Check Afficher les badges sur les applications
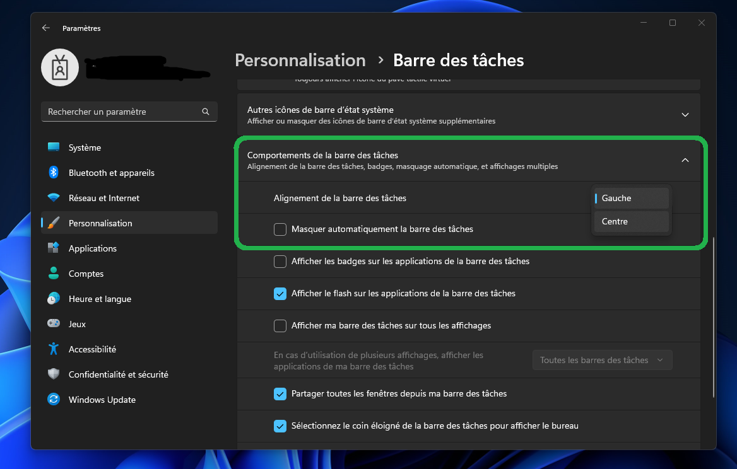The width and height of the screenshot is (737, 469). point(280,261)
